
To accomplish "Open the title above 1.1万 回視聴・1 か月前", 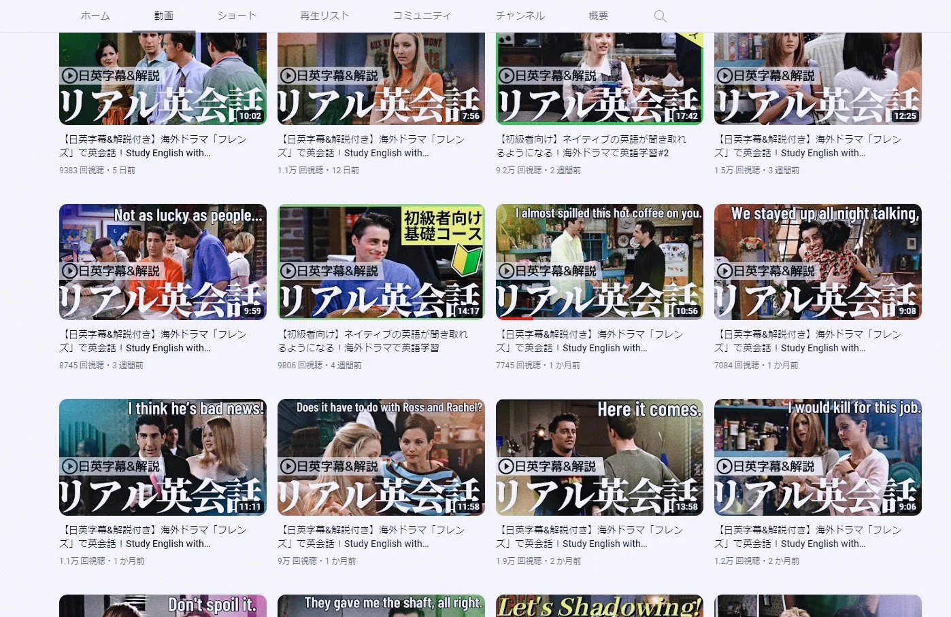I will pos(153,537).
